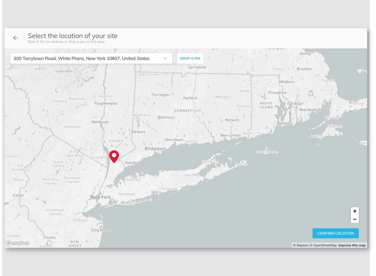Image resolution: width=376 pixels, height=276 pixels.
Task: Open the Improve this map link
Action: [352, 245]
